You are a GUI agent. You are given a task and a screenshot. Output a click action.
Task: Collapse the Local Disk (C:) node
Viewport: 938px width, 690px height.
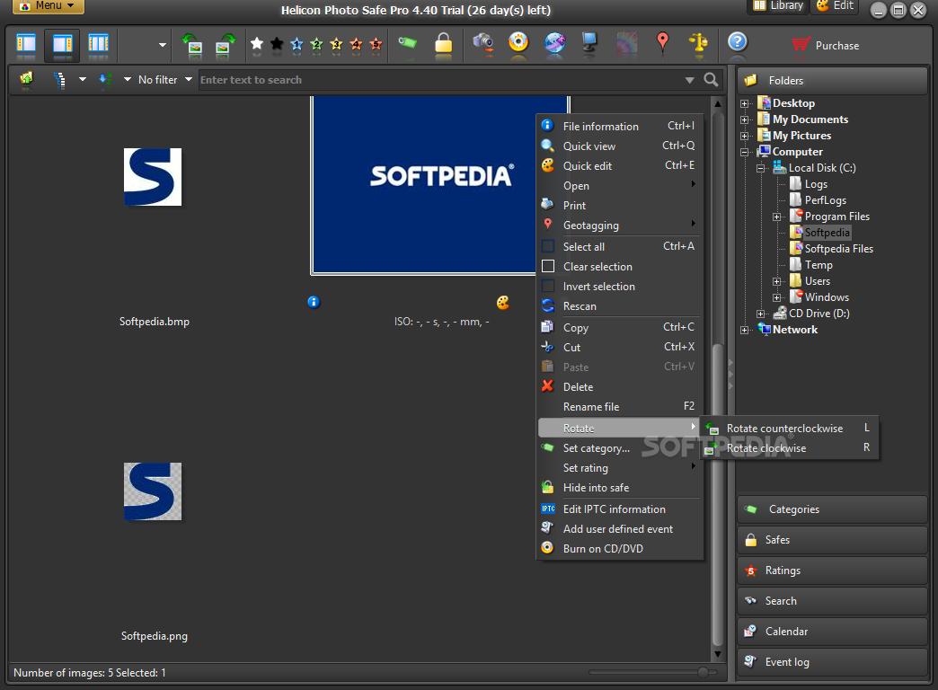tap(761, 168)
